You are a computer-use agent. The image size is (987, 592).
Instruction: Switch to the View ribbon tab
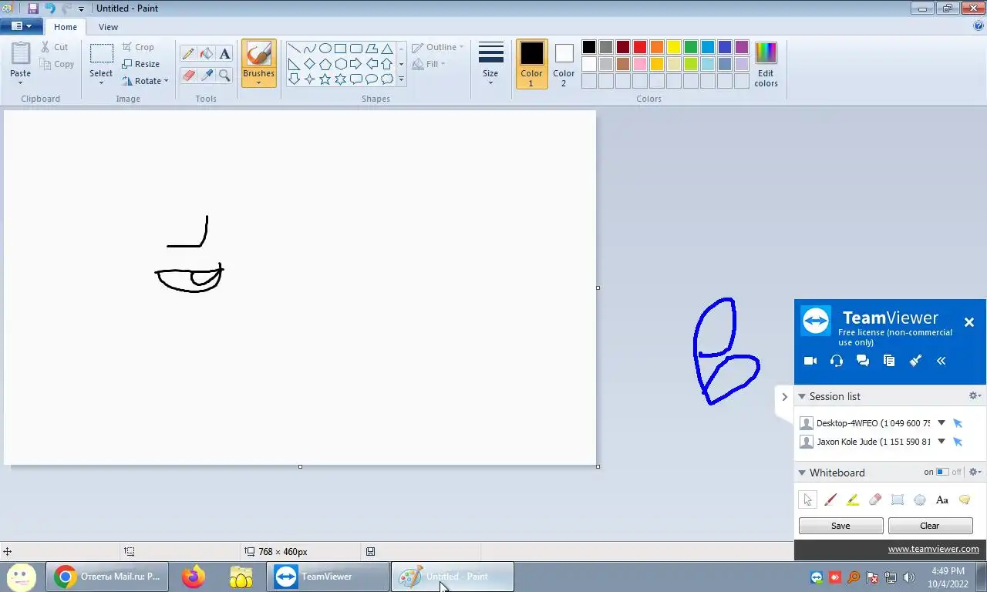pyautogui.click(x=108, y=27)
